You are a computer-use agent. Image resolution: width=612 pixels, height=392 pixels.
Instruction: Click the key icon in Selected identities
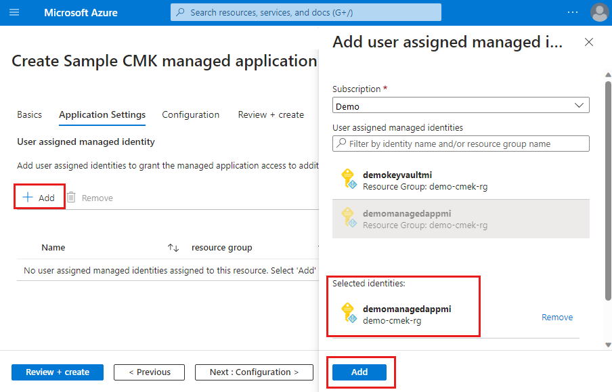(348, 313)
